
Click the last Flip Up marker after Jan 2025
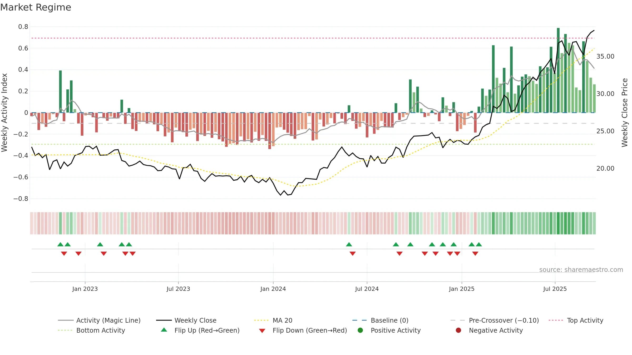coord(479,244)
